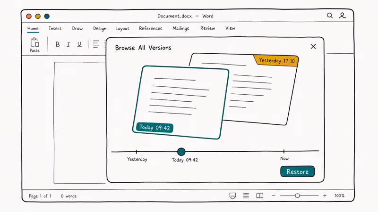
Task: Click the Document.docx window title
Action: pos(185,16)
